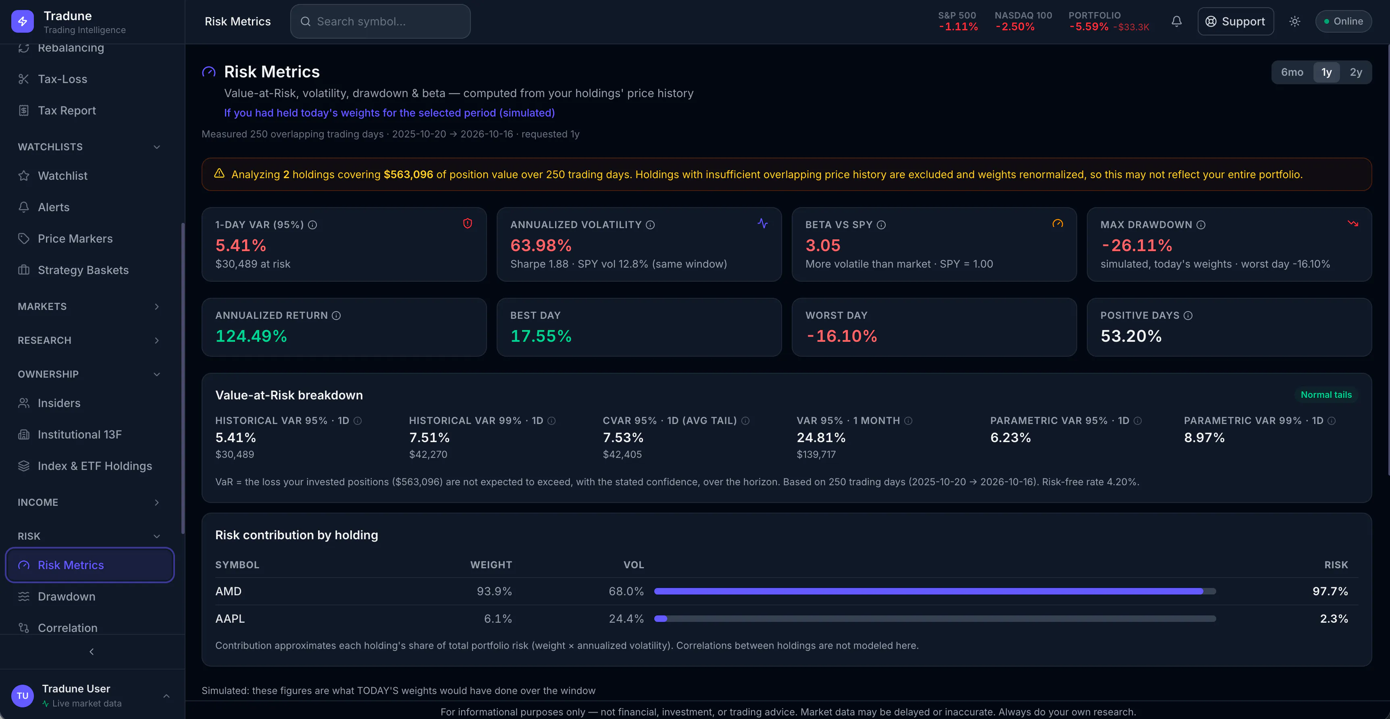The height and width of the screenshot is (719, 1390).
Task: Click info icon beside Annualized Volatility
Action: pos(650,225)
